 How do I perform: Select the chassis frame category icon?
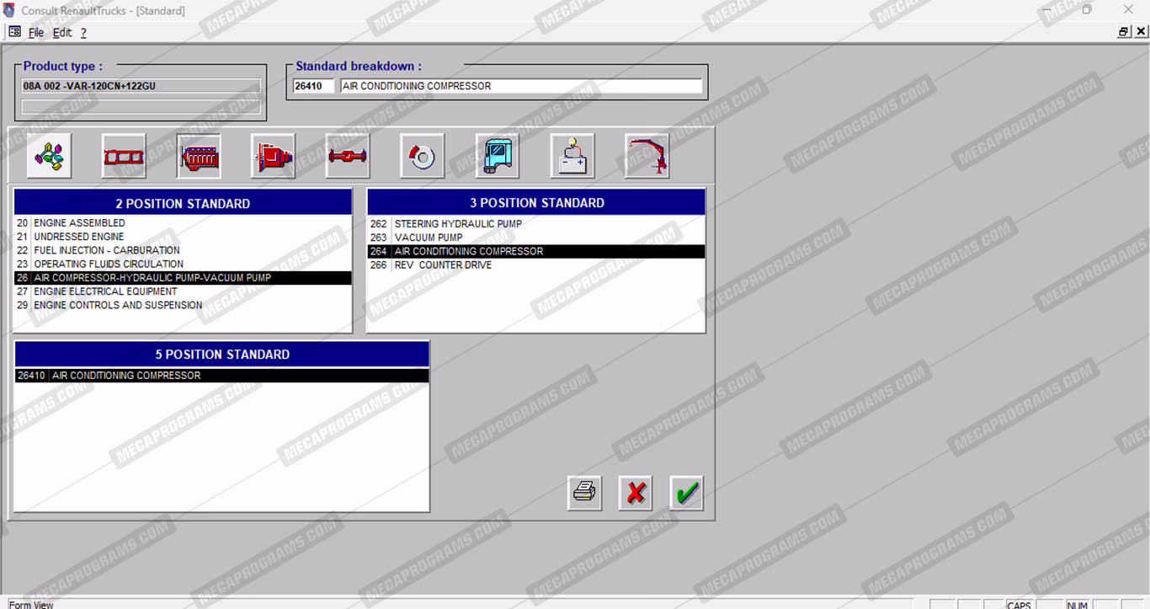124,156
